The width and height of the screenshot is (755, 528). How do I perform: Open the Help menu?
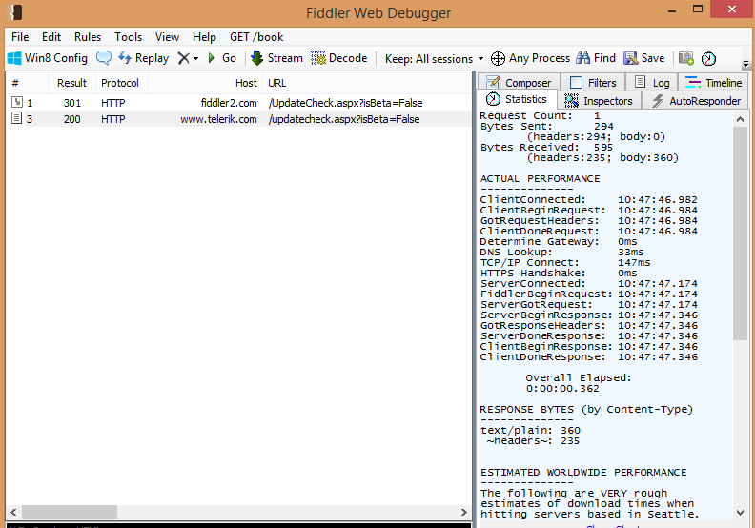pyautogui.click(x=204, y=37)
